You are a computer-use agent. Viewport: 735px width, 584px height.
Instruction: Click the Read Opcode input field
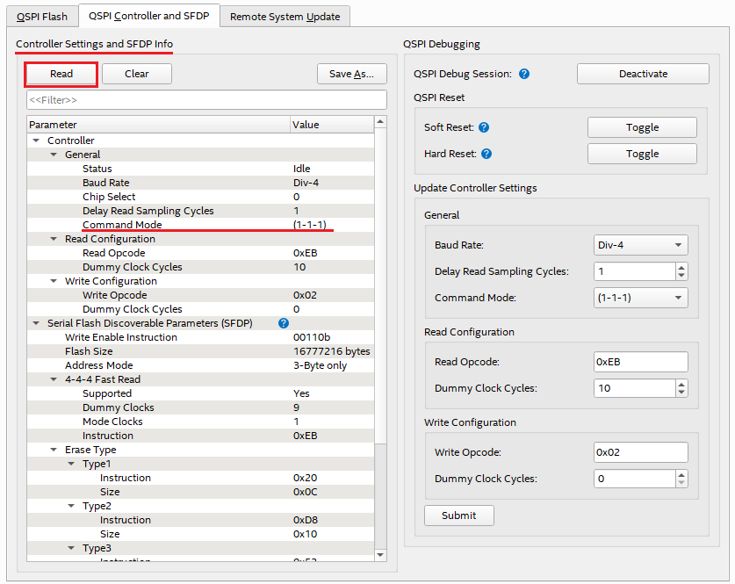coord(640,362)
